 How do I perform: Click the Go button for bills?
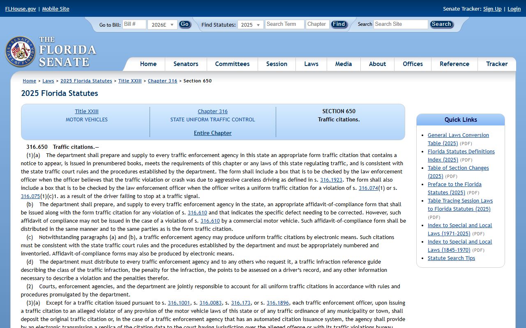click(x=185, y=24)
